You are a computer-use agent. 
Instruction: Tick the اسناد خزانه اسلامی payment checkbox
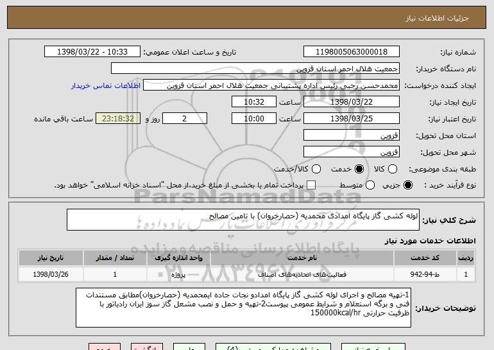point(311,185)
